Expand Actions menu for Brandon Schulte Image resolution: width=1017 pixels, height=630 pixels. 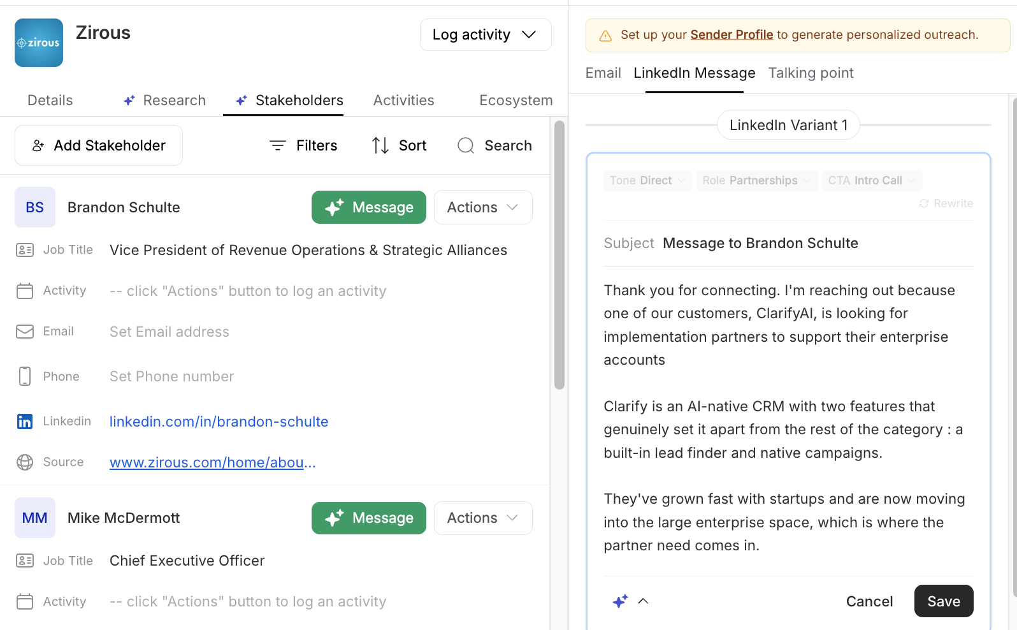tap(483, 207)
